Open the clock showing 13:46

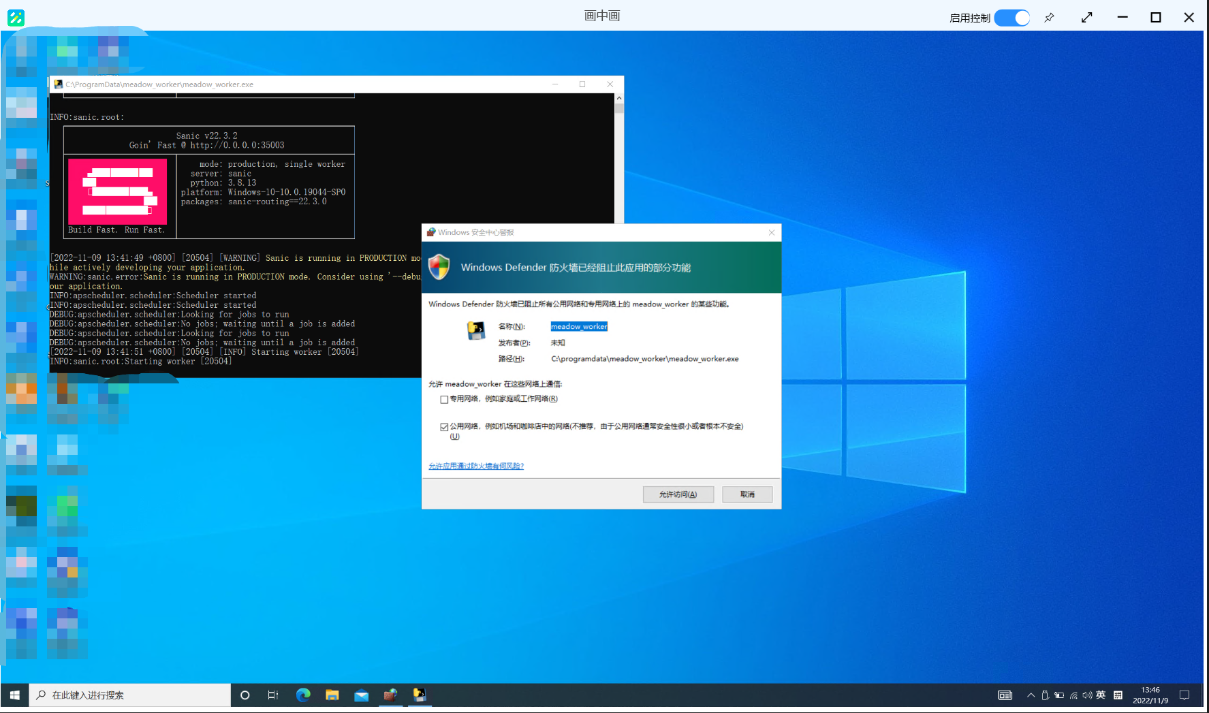1150,695
